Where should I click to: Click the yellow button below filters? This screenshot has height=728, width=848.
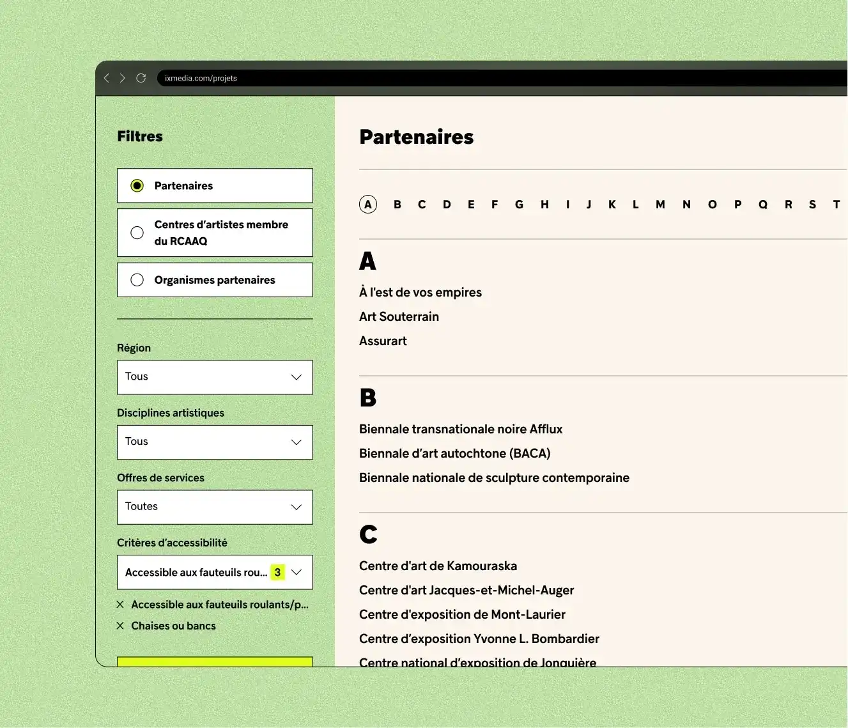215,662
